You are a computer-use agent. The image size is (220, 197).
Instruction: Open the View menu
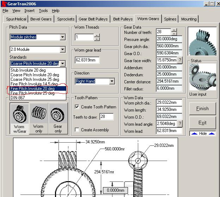coord(16,11)
